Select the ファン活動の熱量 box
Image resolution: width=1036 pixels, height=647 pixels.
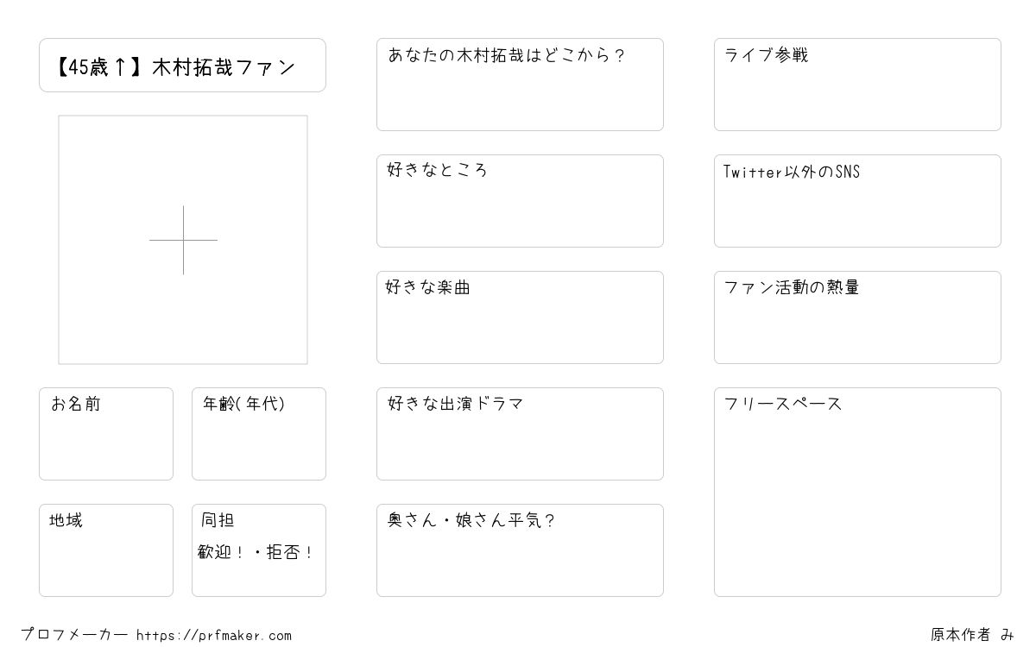(857, 317)
